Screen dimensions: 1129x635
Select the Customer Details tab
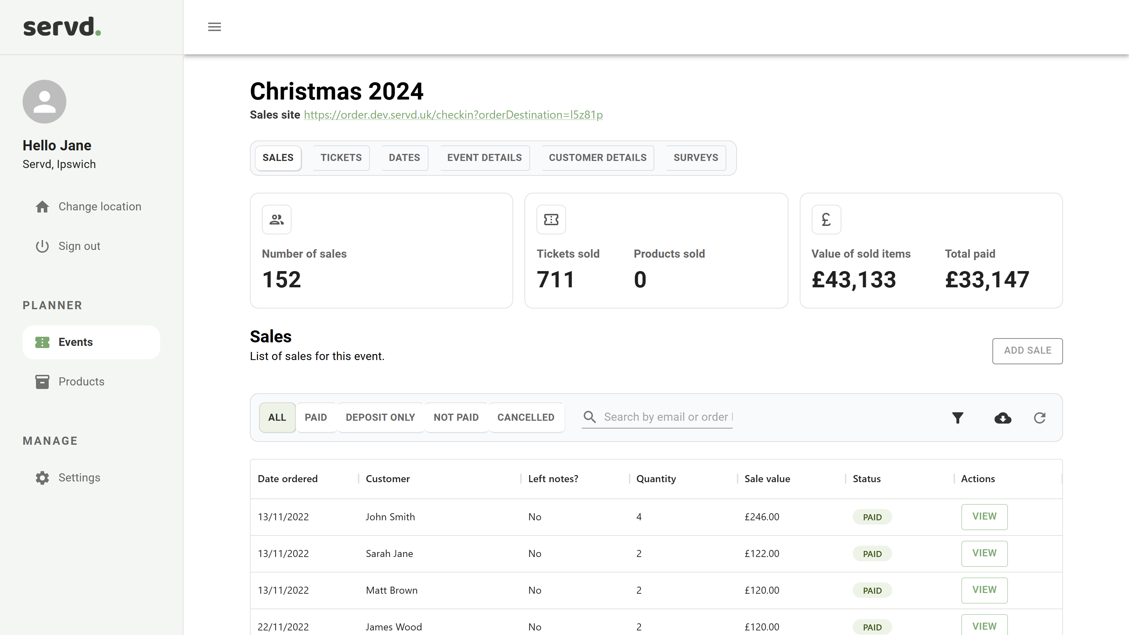[x=597, y=158]
